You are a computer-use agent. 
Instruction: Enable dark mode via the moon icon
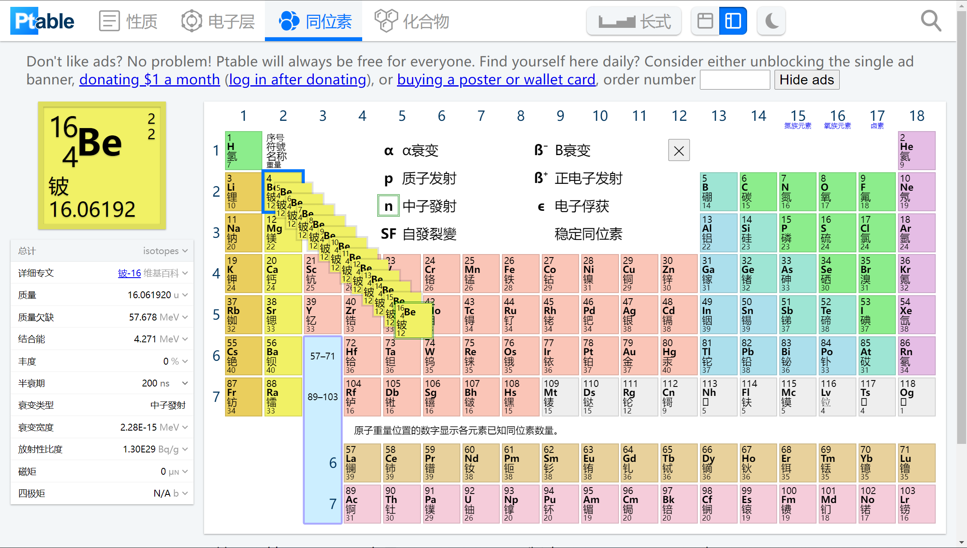(x=771, y=20)
